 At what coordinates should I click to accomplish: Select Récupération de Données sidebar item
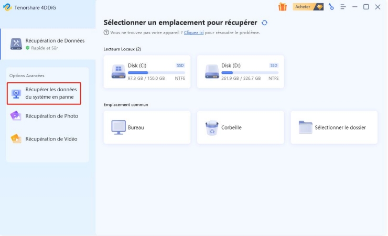48,44
